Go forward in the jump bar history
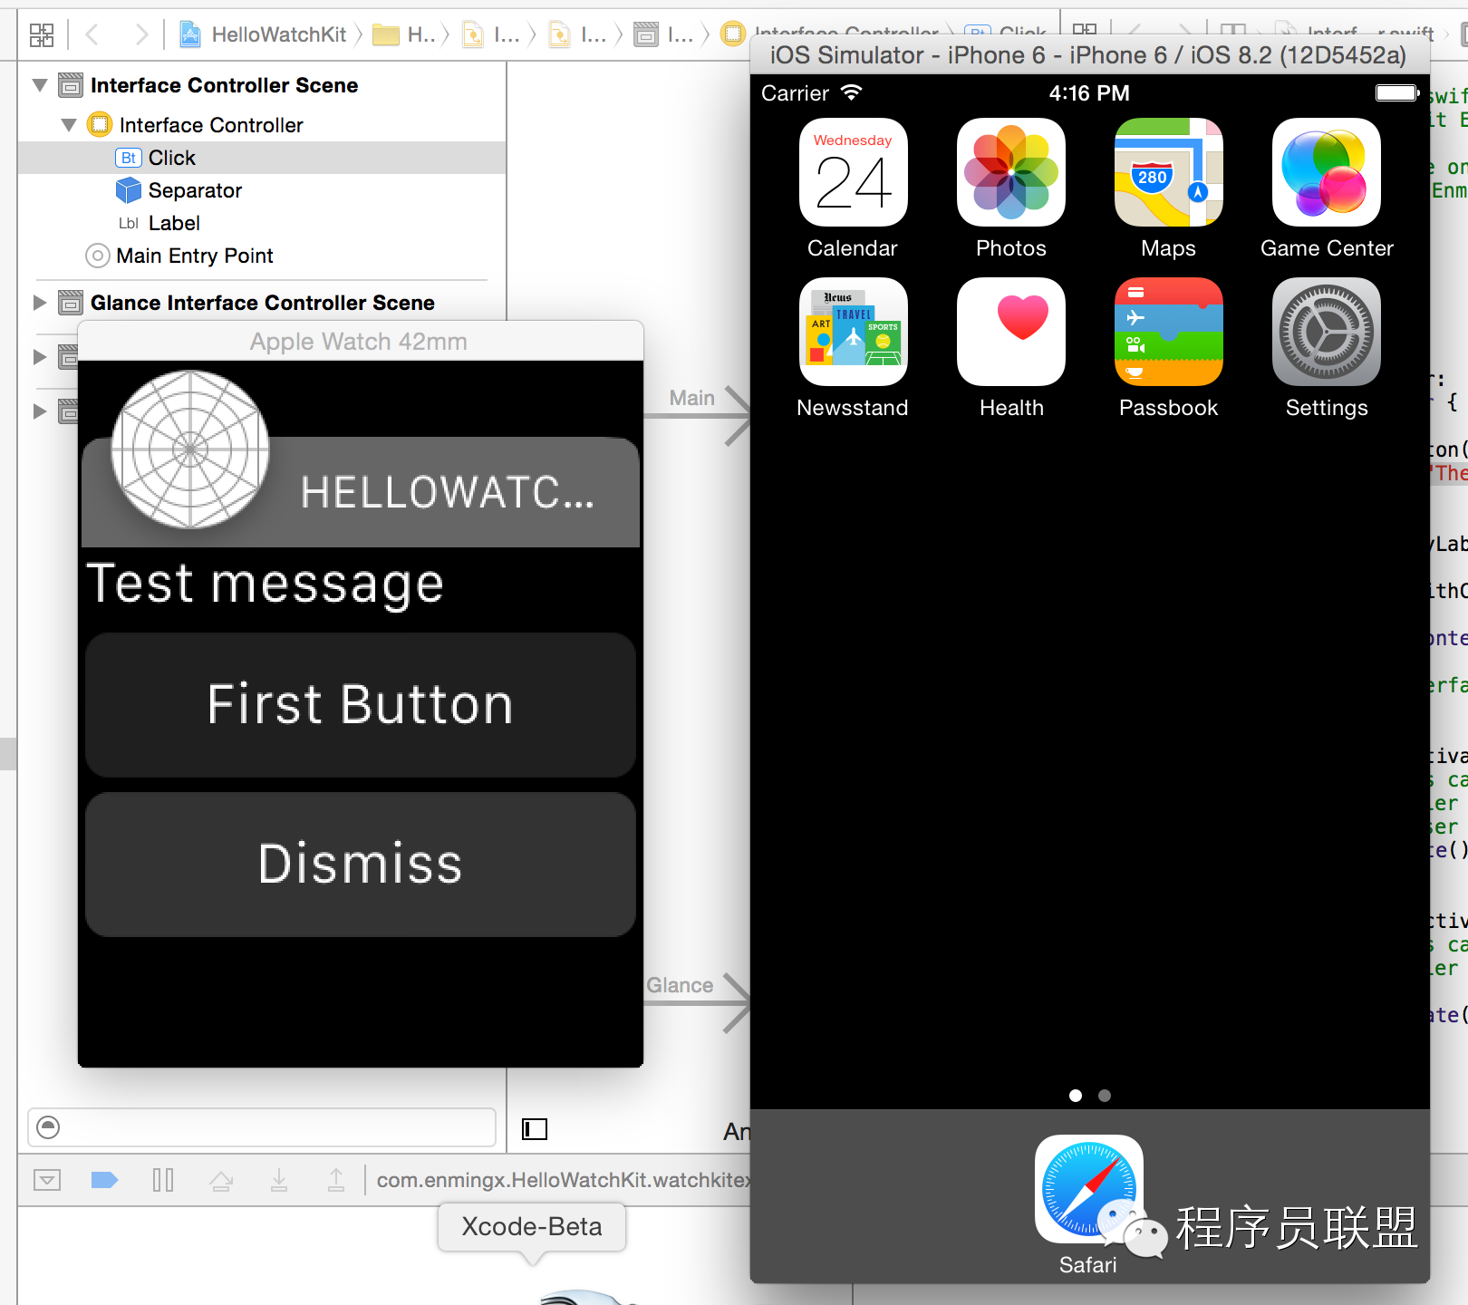This screenshot has height=1305, width=1468. [140, 35]
